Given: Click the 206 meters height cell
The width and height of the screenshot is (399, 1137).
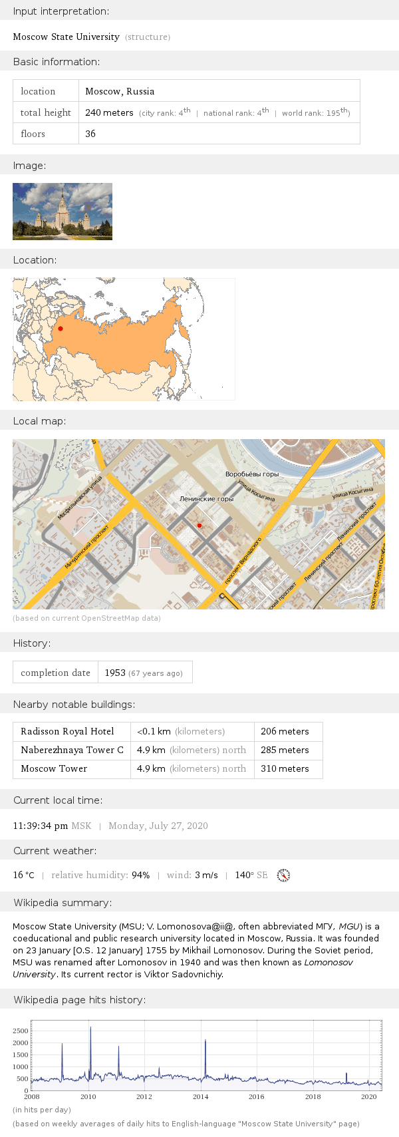Looking at the screenshot, I should (285, 731).
